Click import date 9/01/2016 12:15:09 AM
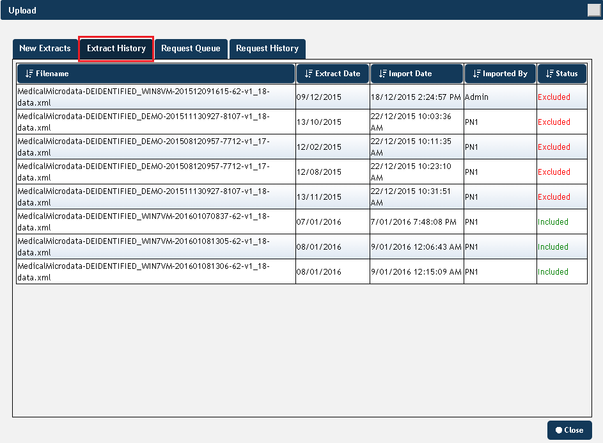The height and width of the screenshot is (443, 603). click(x=416, y=272)
